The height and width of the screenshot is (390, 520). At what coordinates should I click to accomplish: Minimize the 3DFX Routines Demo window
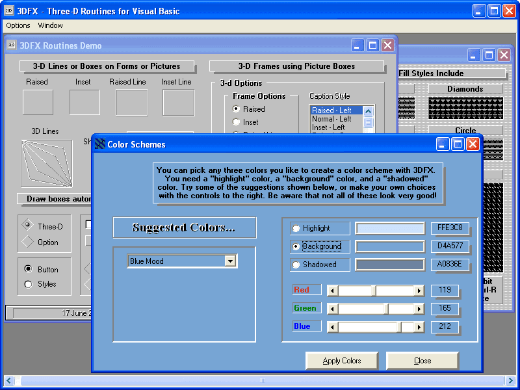357,45
